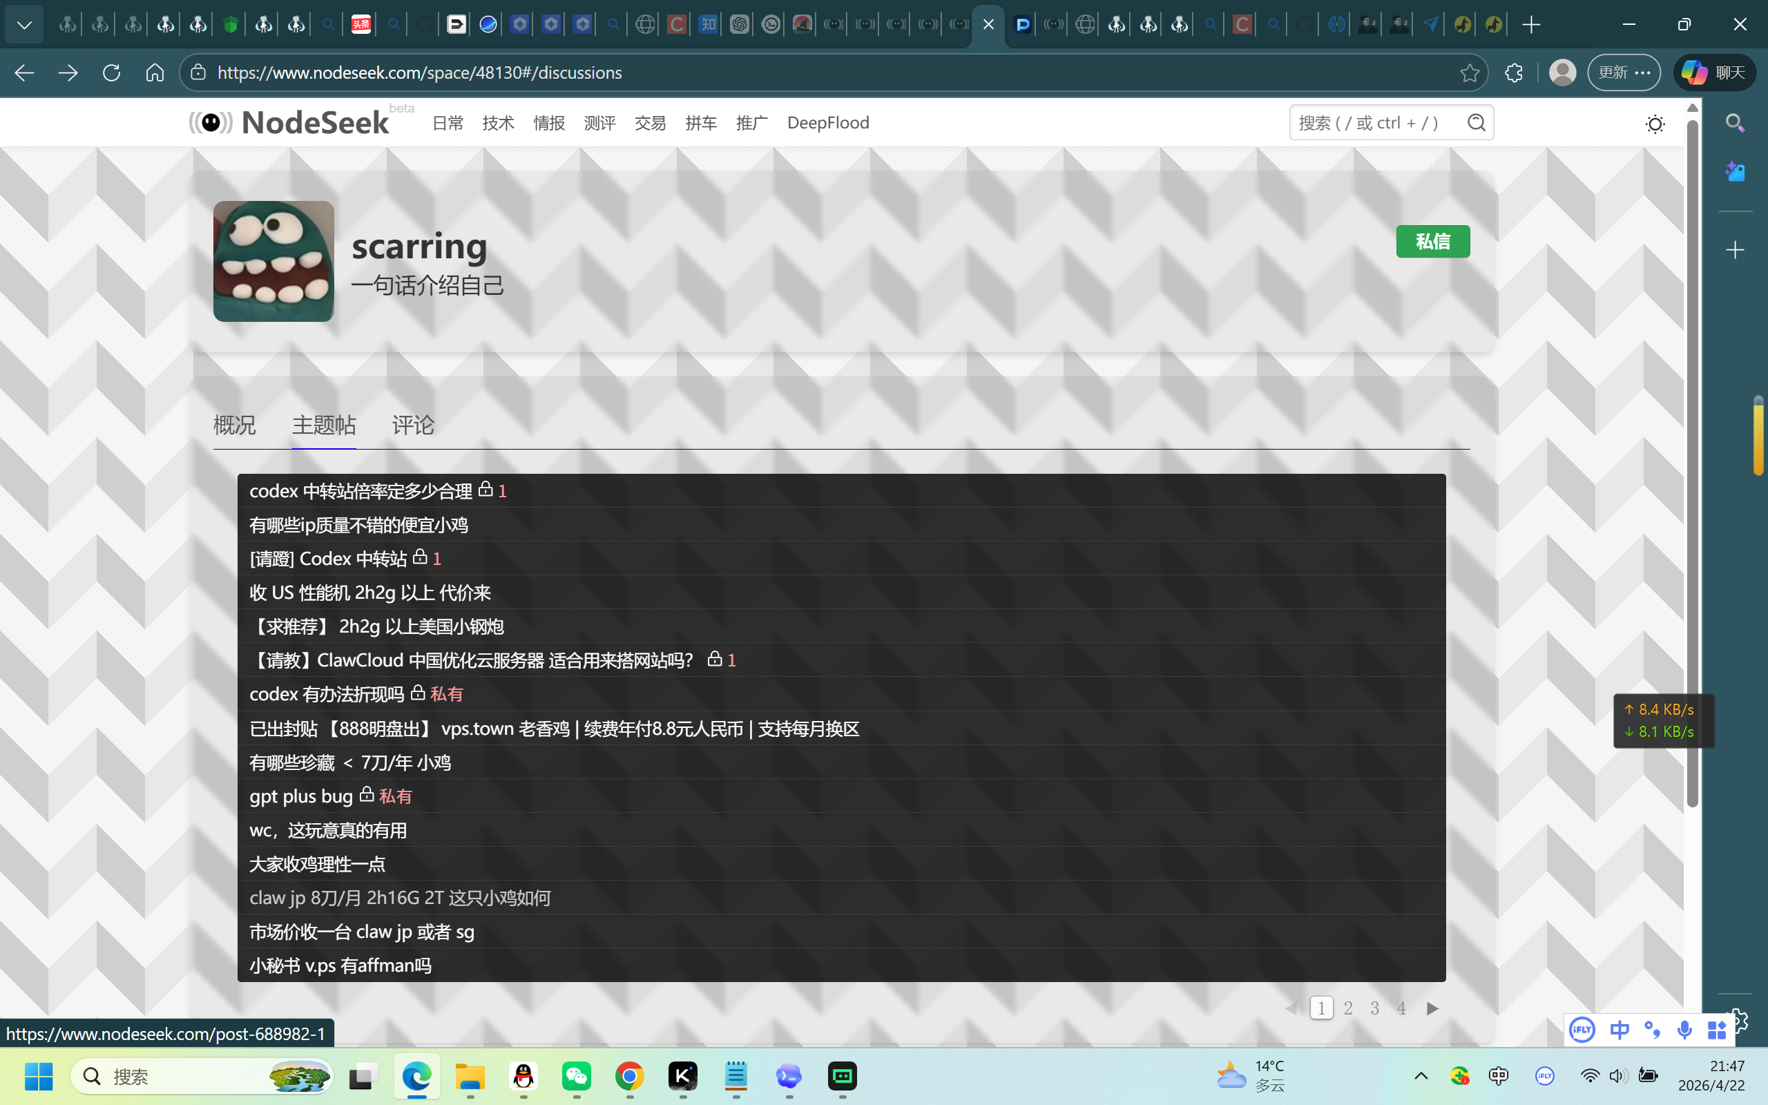Screen dimensions: 1768x1105
Task: Close the active browser tab
Action: (988, 25)
